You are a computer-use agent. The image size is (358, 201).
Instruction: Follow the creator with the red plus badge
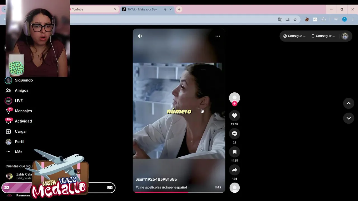tap(234, 104)
